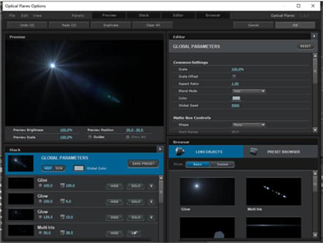The image size is (323, 243).
Task: Enable the Guides checkbox
Action: coord(89,137)
